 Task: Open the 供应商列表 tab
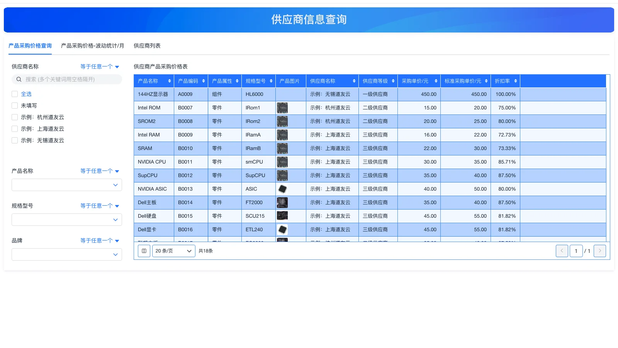(147, 46)
